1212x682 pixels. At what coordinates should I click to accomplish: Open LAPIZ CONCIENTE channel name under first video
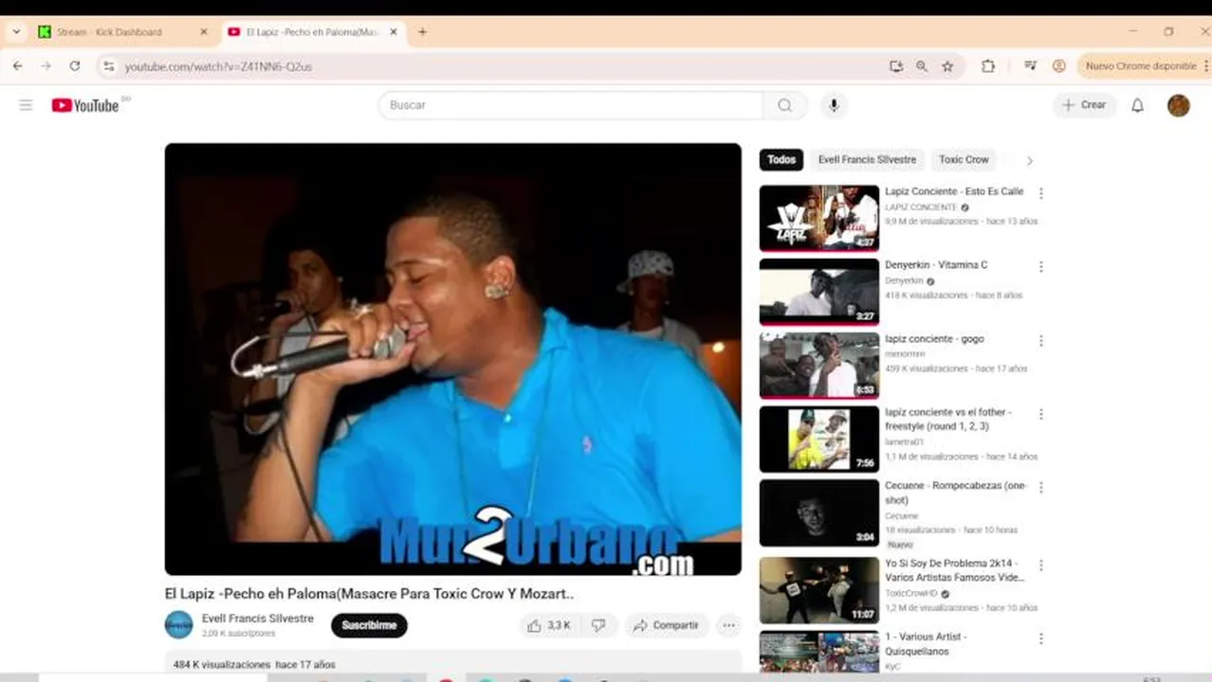click(921, 207)
